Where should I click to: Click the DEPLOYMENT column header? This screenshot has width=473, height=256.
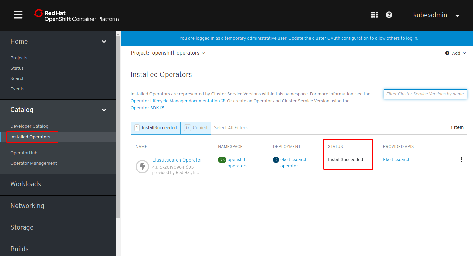tap(287, 147)
